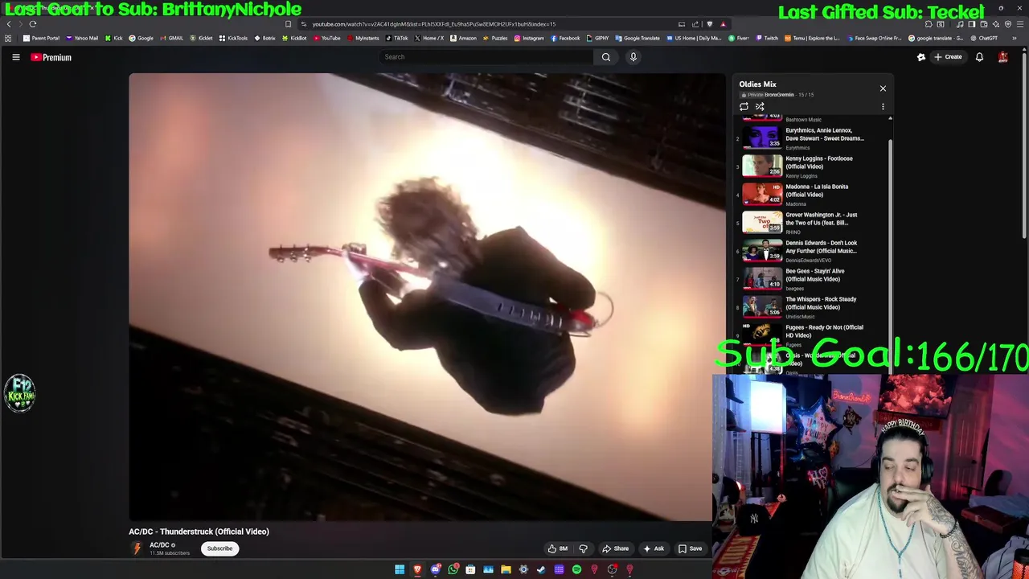Save the video to a playlist
Image resolution: width=1029 pixels, height=579 pixels.
tap(691, 548)
